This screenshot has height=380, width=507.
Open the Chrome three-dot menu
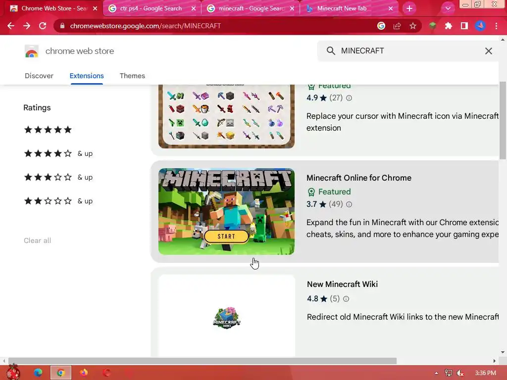click(496, 26)
